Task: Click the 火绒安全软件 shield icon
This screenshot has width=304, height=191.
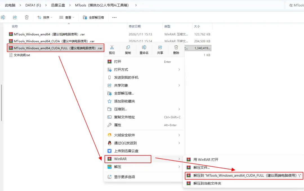Action: [109, 135]
